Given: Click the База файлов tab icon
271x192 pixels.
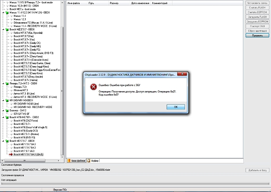Looking at the screenshot, I should point(68,161).
